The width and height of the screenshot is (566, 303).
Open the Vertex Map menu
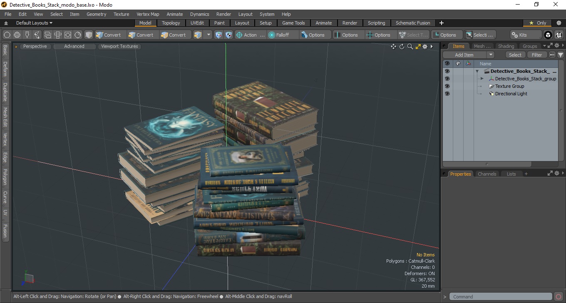pos(148,14)
